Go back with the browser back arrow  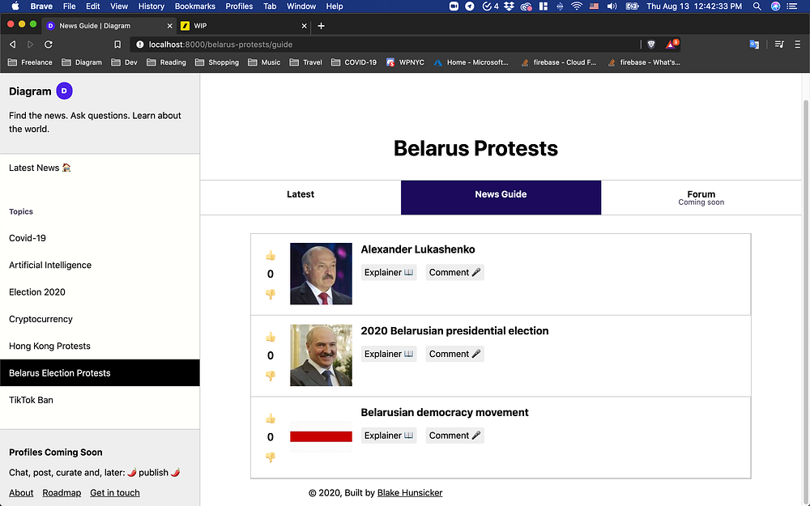tap(13, 45)
